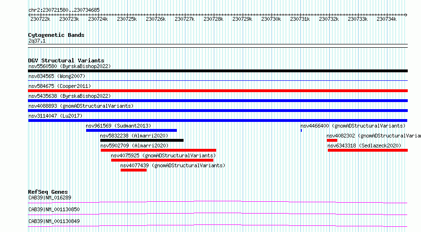This screenshot has height=232, width=421.
Task: Open nsv4082302 variant label
Action: coord(374,136)
